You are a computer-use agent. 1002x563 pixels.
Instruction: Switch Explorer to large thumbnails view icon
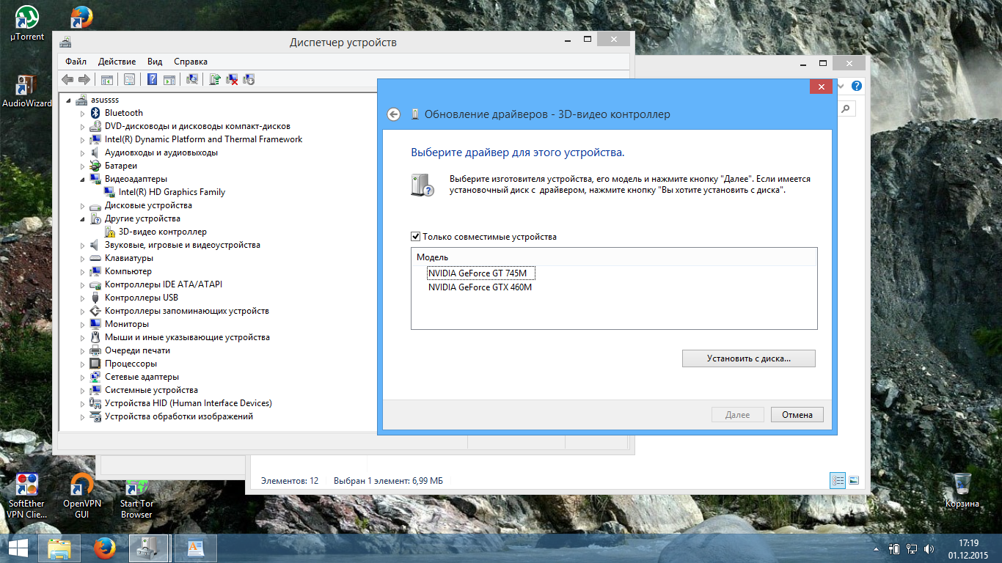tap(853, 480)
